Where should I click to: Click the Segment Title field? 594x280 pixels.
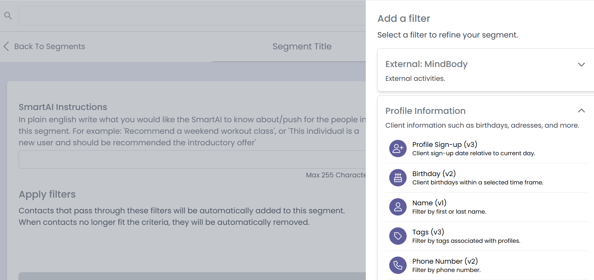[301, 47]
